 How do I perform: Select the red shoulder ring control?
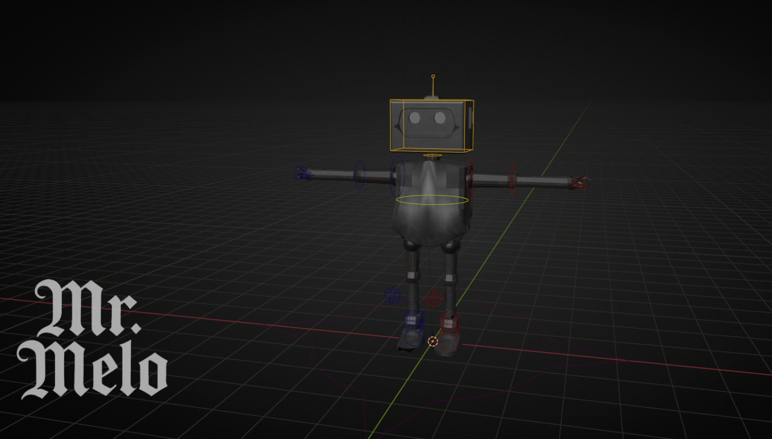[x=470, y=179]
